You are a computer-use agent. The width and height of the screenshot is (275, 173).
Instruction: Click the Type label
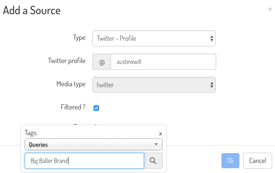tap(79, 38)
